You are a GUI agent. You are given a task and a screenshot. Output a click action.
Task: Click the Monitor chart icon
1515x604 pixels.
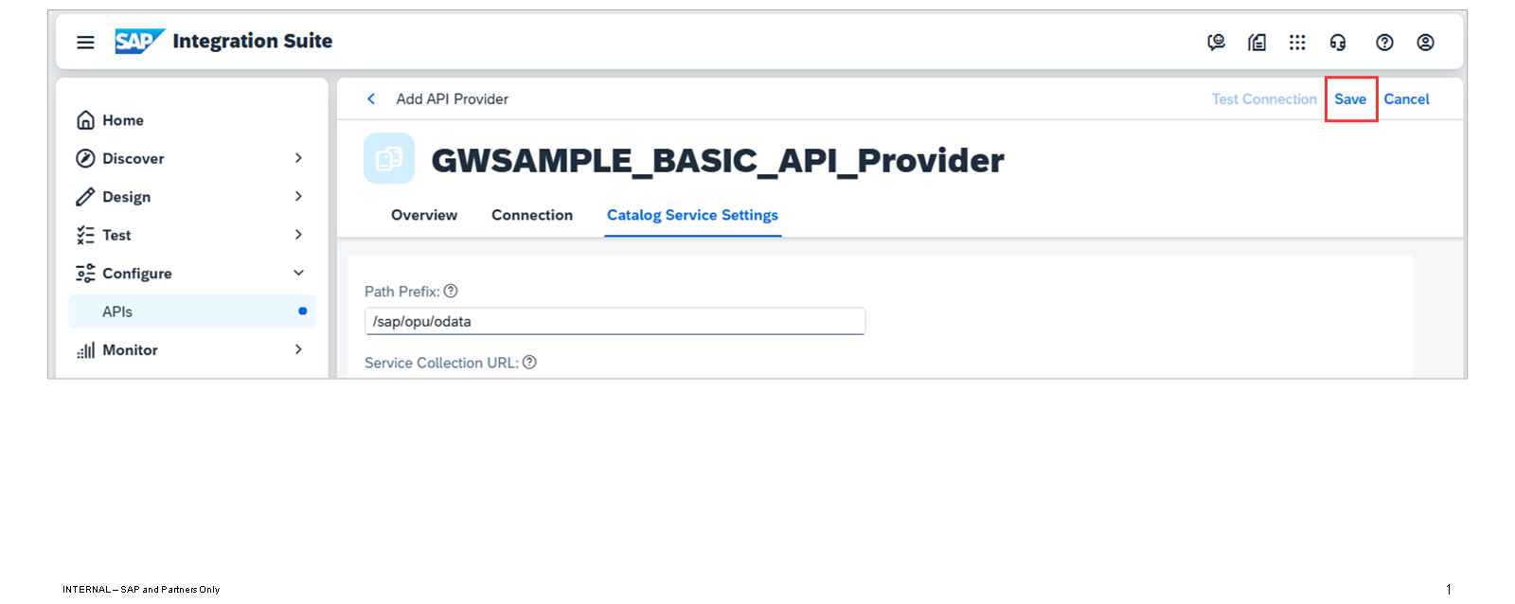click(85, 350)
